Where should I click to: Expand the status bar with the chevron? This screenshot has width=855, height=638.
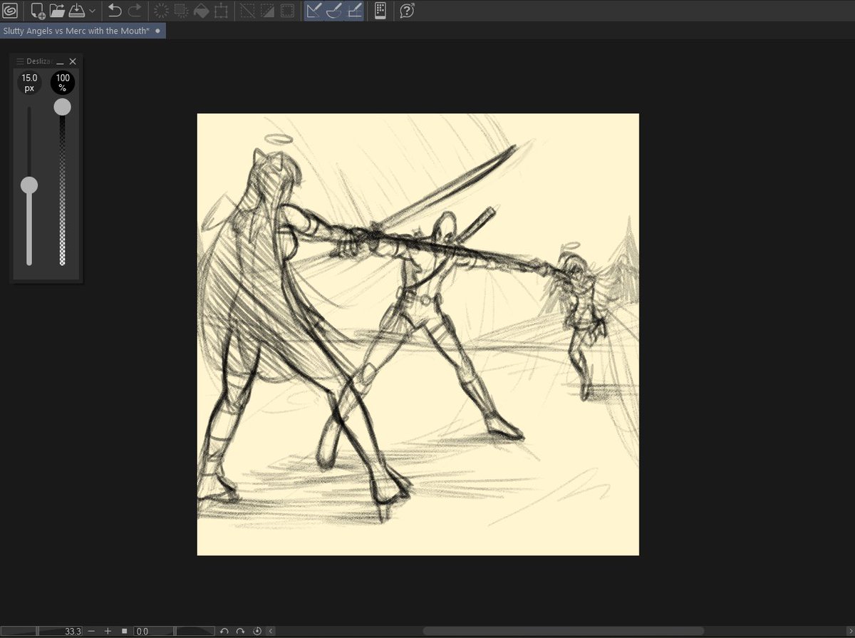269,630
